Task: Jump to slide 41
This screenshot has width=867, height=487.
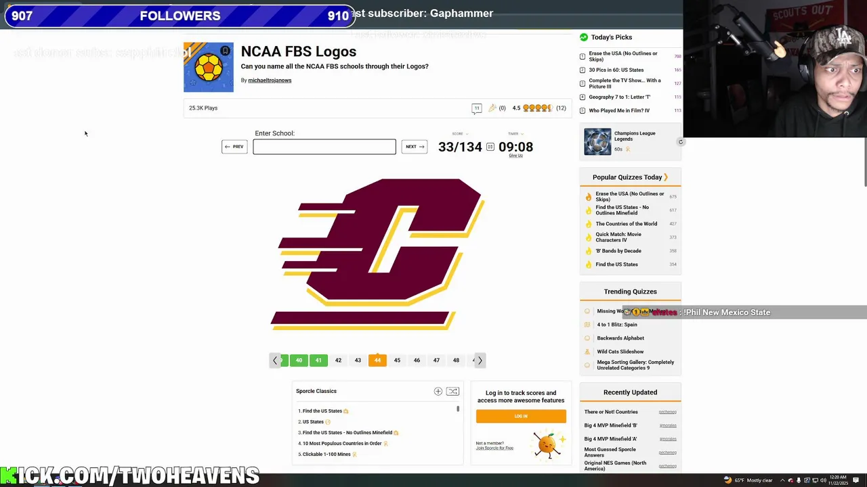Action: (318, 361)
